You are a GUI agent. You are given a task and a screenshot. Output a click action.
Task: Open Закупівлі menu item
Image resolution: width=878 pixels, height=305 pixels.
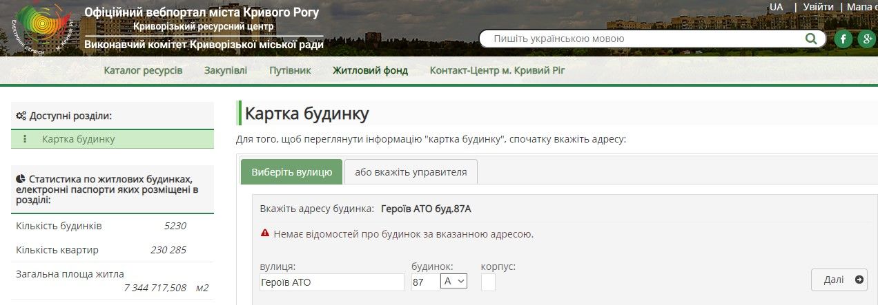click(x=225, y=70)
